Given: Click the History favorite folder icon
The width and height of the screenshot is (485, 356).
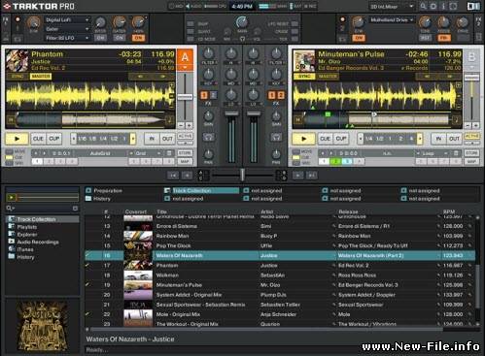Looking at the screenshot, I should pyautogui.click(x=88, y=199).
